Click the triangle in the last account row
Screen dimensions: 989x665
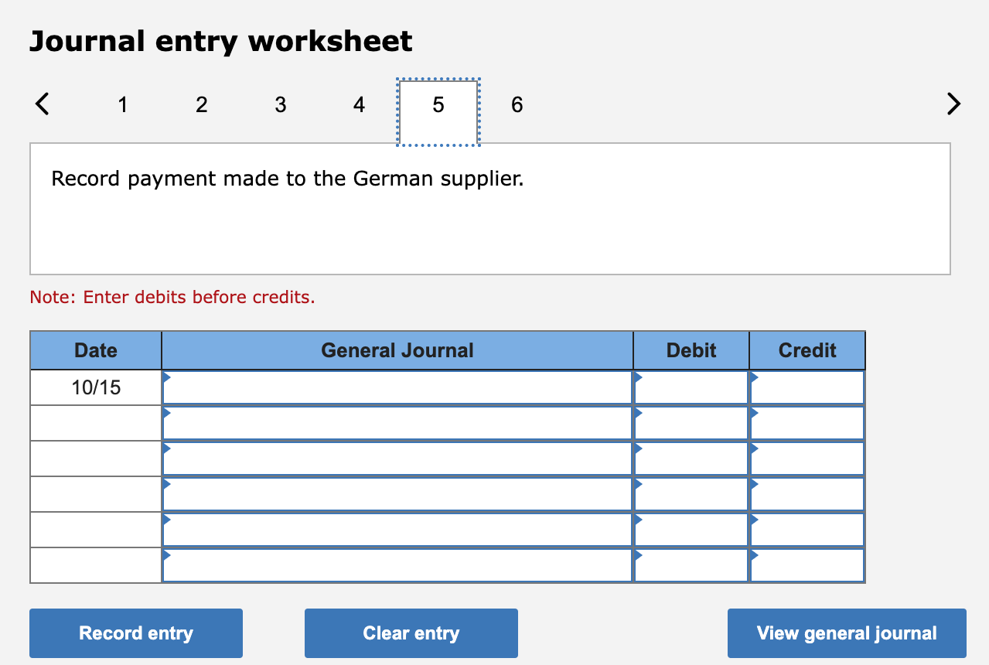(166, 554)
